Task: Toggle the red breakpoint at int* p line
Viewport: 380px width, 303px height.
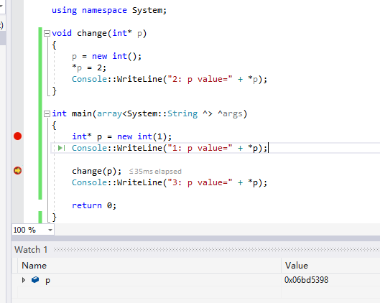Action: point(17,136)
